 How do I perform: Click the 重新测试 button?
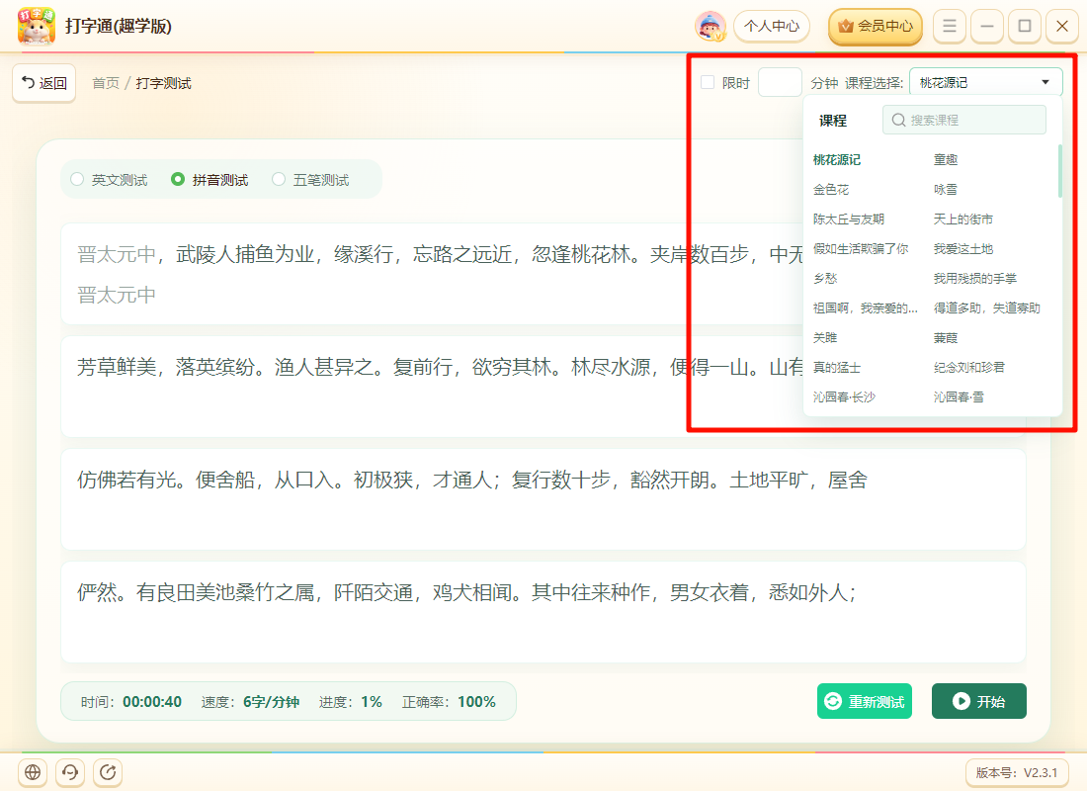pos(865,701)
